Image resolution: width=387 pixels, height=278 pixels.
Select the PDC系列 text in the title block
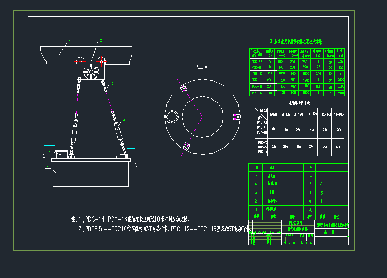coord(296,222)
